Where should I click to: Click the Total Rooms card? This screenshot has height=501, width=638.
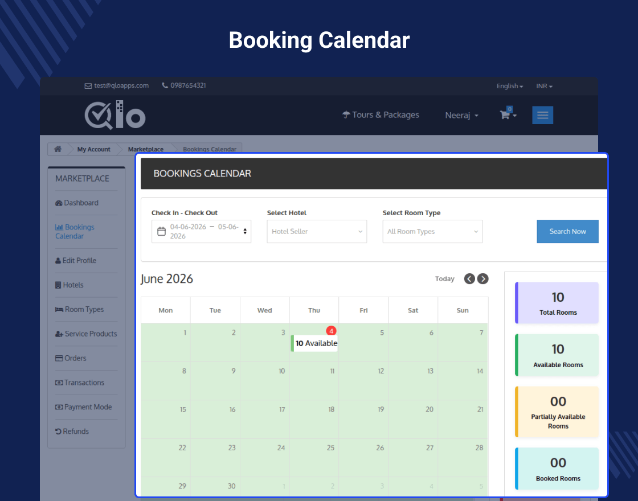click(557, 303)
